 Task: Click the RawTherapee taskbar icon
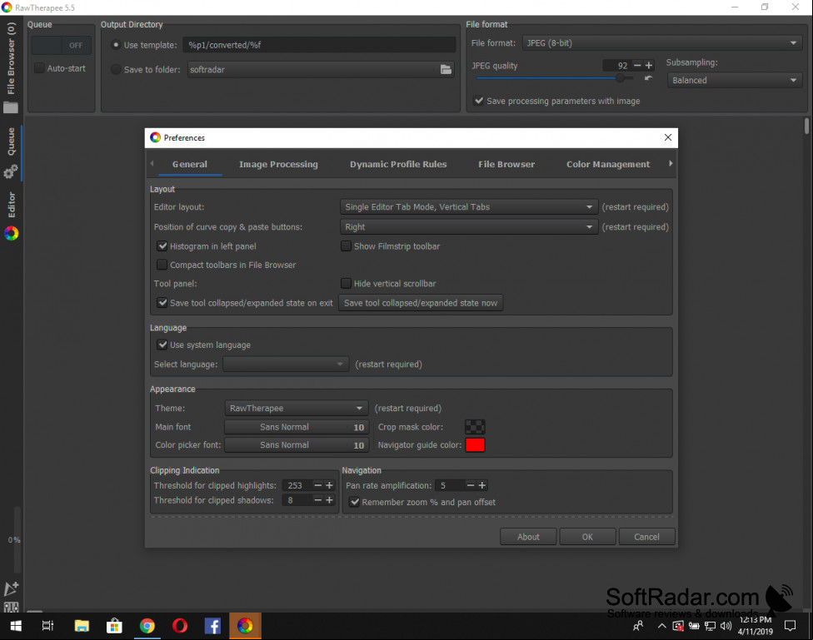pos(245,626)
